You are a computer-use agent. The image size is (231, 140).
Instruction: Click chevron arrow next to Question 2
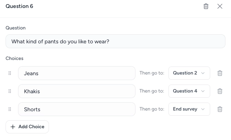coord(203,73)
